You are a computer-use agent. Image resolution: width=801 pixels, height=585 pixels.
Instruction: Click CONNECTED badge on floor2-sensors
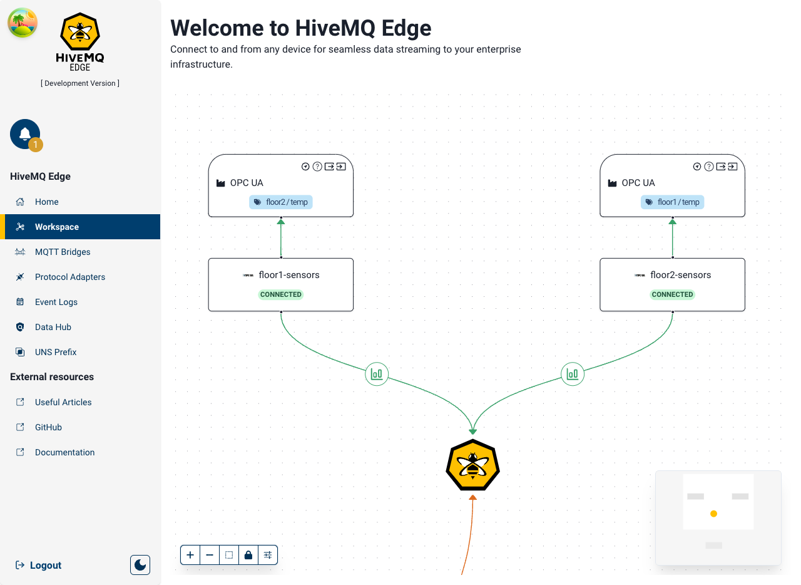[673, 294]
